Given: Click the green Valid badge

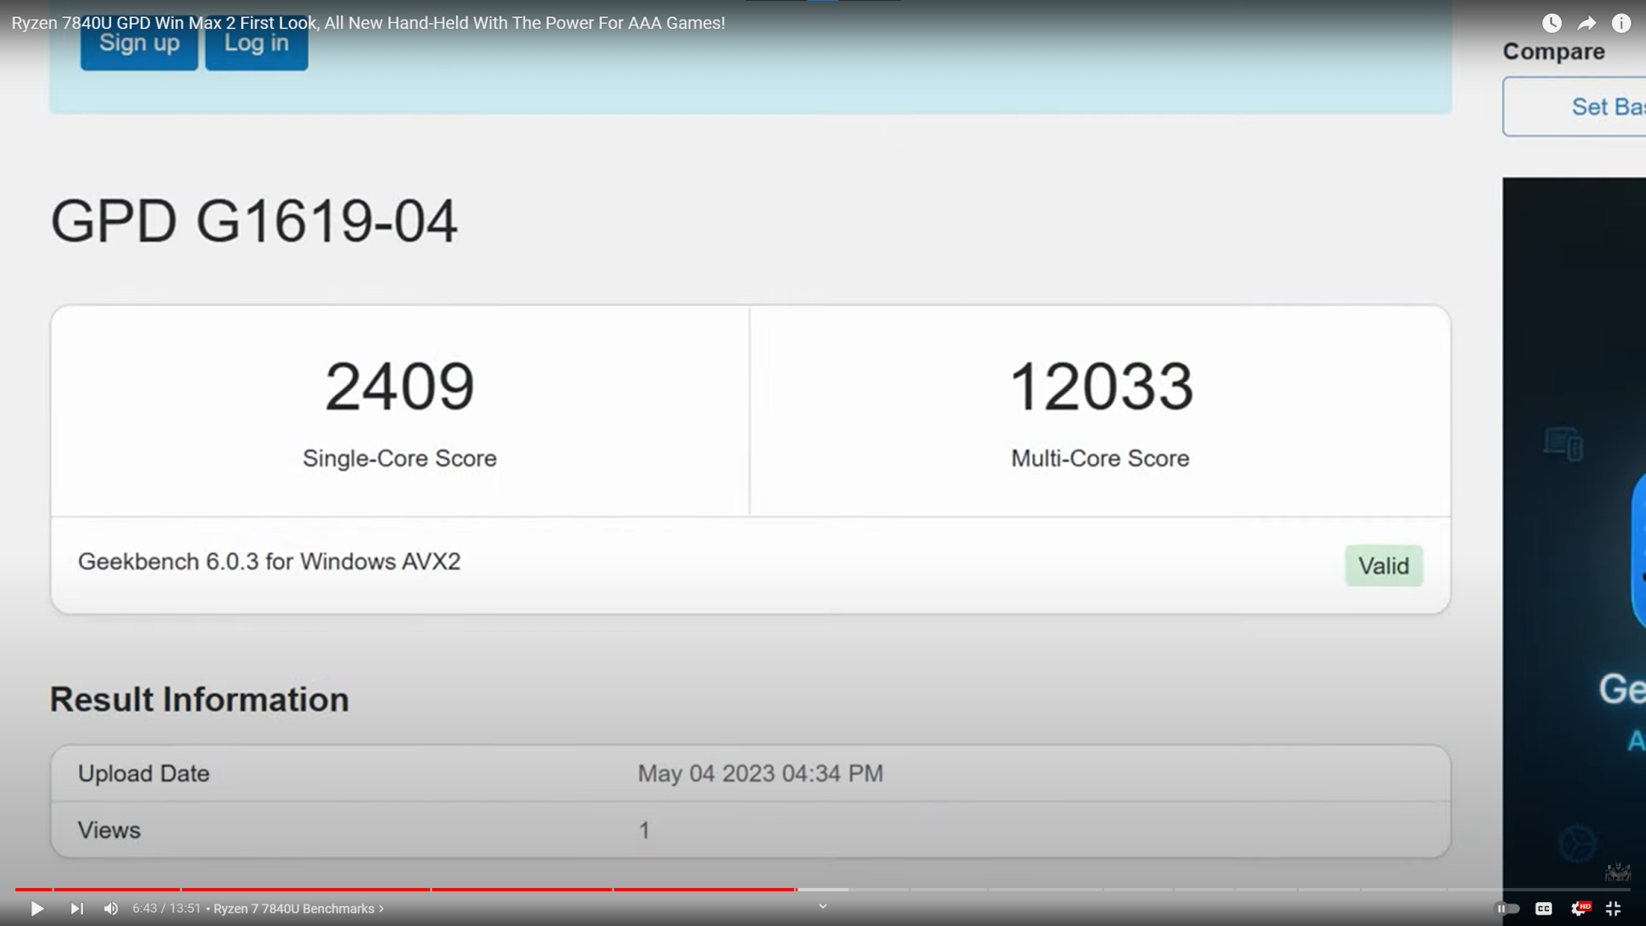Looking at the screenshot, I should pyautogui.click(x=1383, y=565).
